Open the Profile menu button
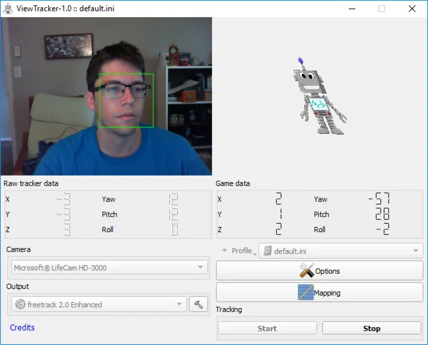 (x=239, y=251)
